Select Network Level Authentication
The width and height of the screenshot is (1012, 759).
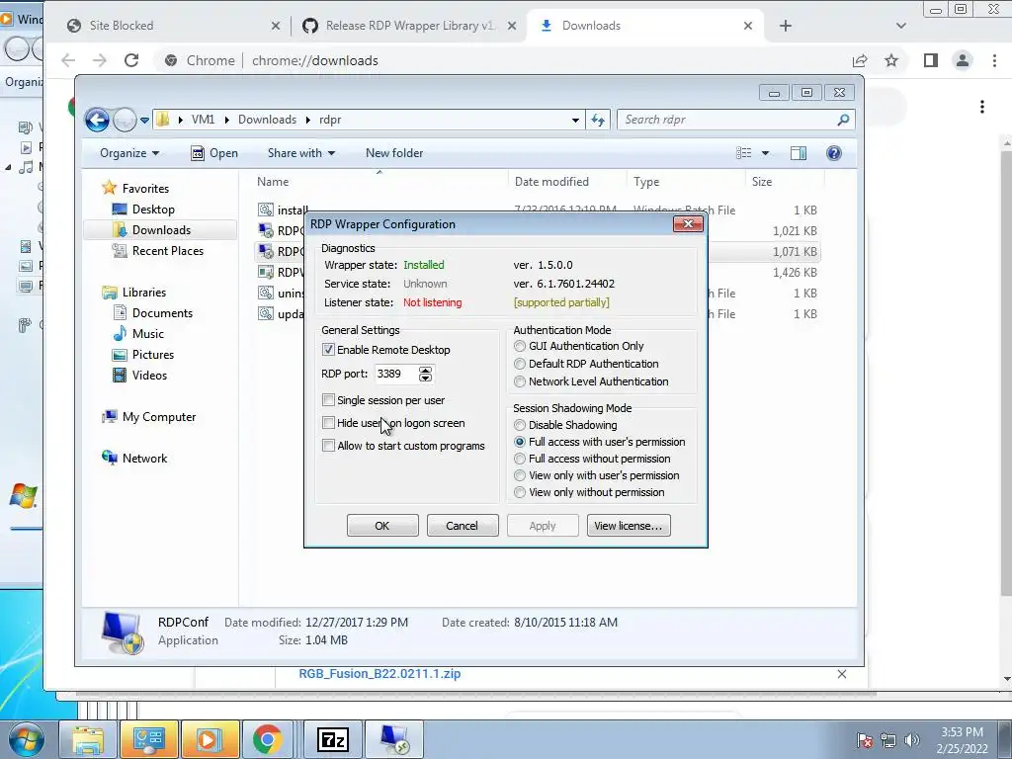click(520, 381)
